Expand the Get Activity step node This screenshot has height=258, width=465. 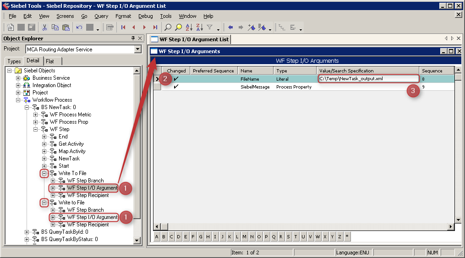coord(44,144)
